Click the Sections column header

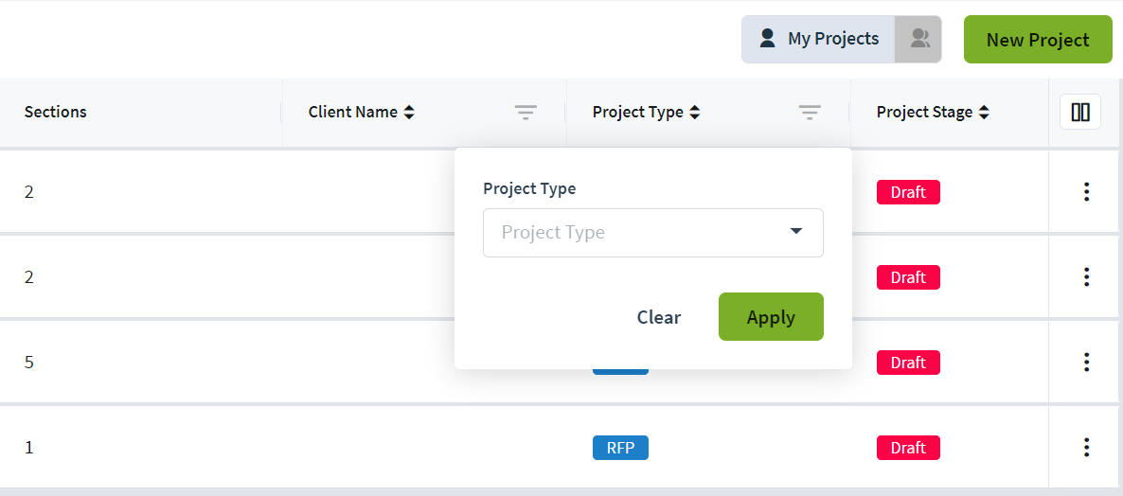click(55, 112)
